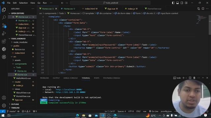Open the Run menu
Image resolution: width=211 pixels, height=118 pixels.
click(45, 3)
